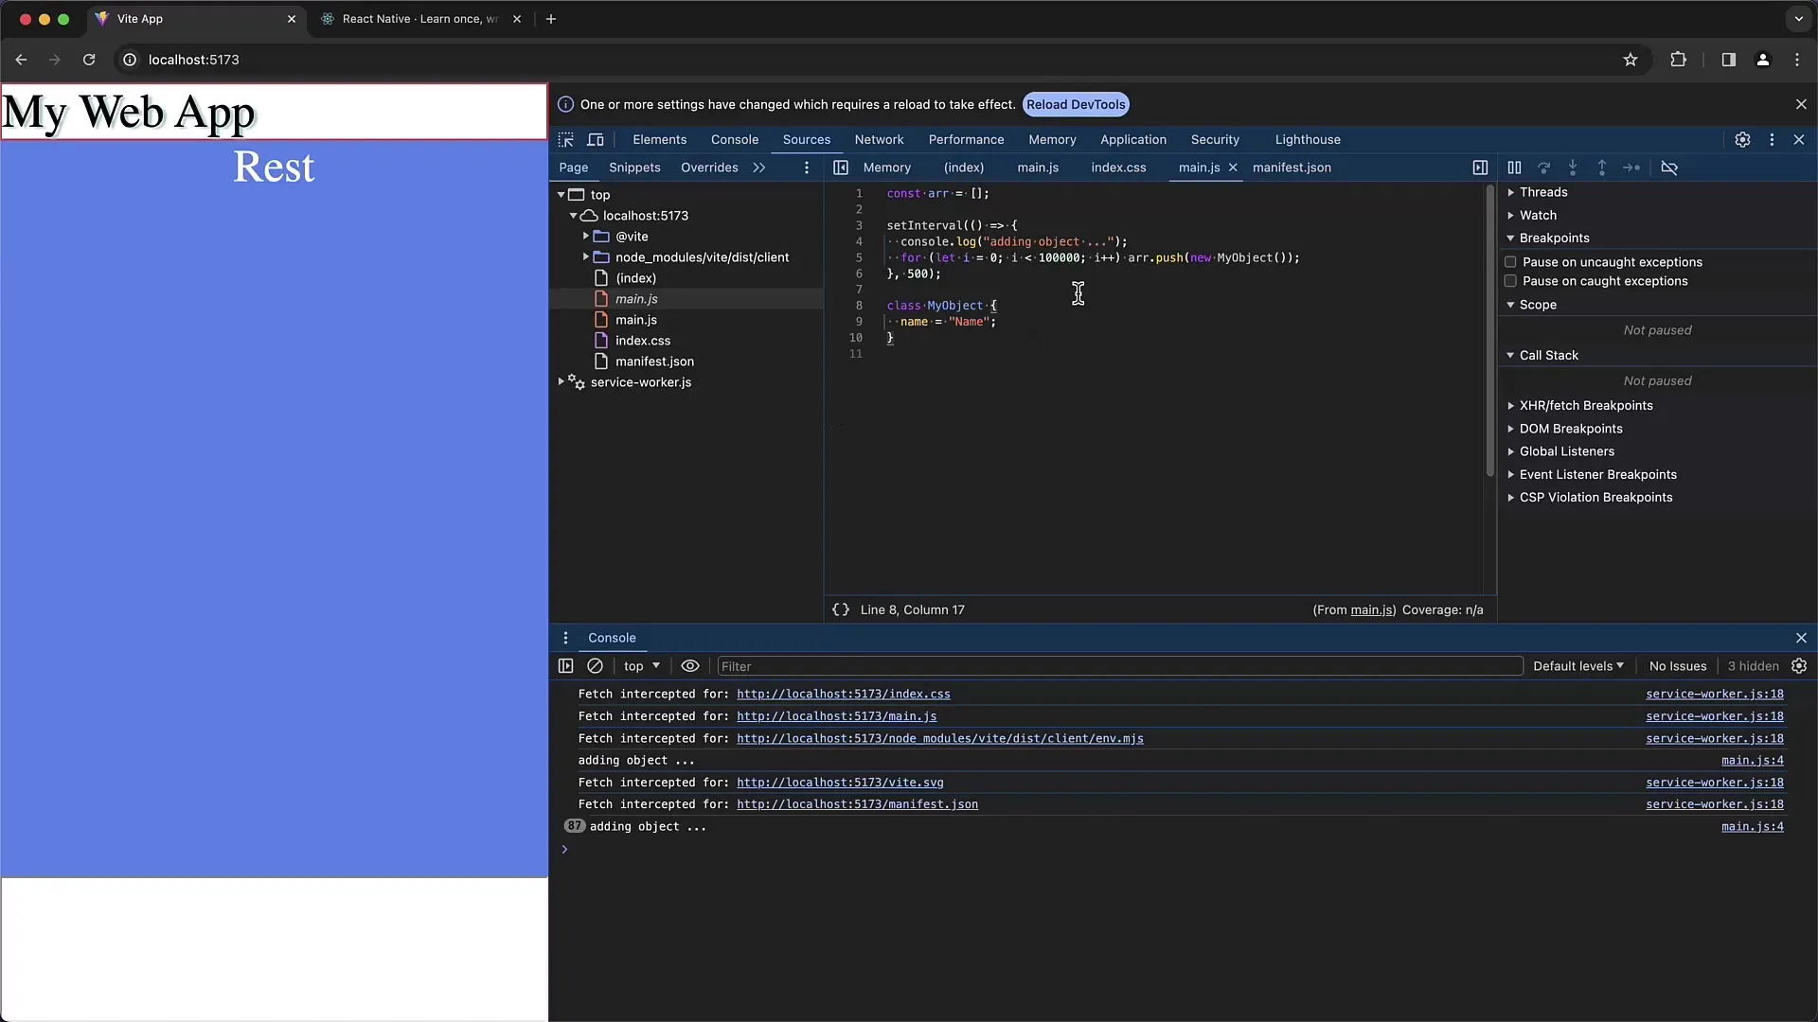
Task: Enable Pause on caught exceptions
Action: tap(1510, 281)
